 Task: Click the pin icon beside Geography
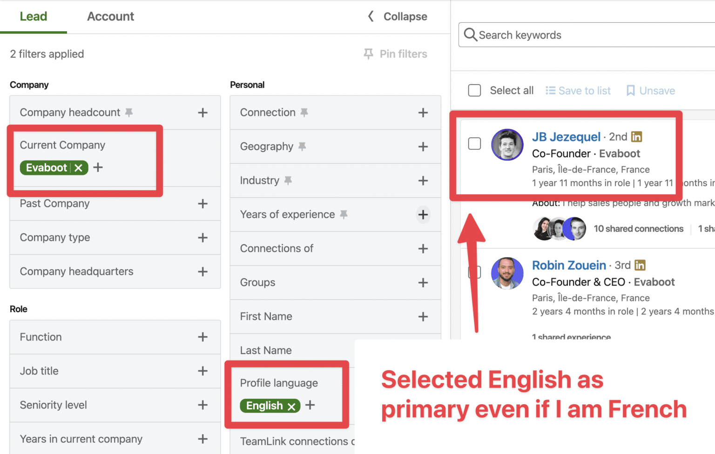tap(303, 146)
